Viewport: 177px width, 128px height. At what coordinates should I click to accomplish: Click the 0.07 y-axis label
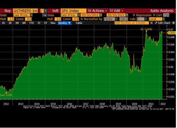coord(171,30)
